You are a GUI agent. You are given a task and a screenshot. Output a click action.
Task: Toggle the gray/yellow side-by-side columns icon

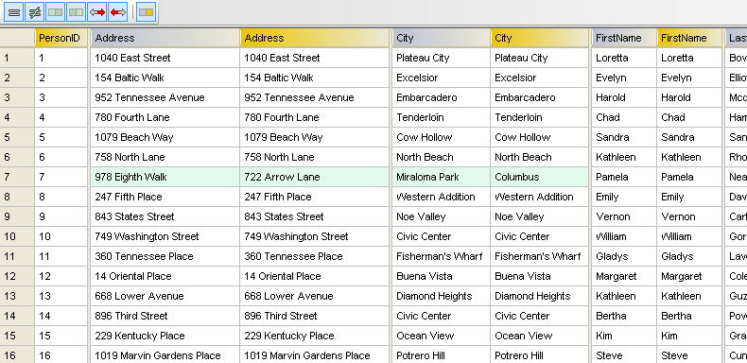click(x=147, y=12)
